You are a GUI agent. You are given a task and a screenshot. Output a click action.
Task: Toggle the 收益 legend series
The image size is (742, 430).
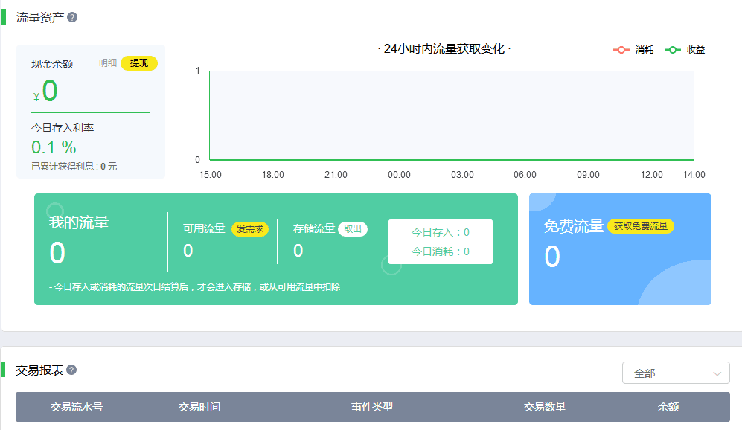coord(685,50)
